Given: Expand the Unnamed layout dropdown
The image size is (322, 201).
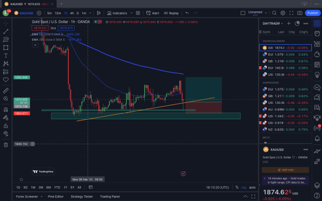Looking at the screenshot, I should [x=266, y=13].
